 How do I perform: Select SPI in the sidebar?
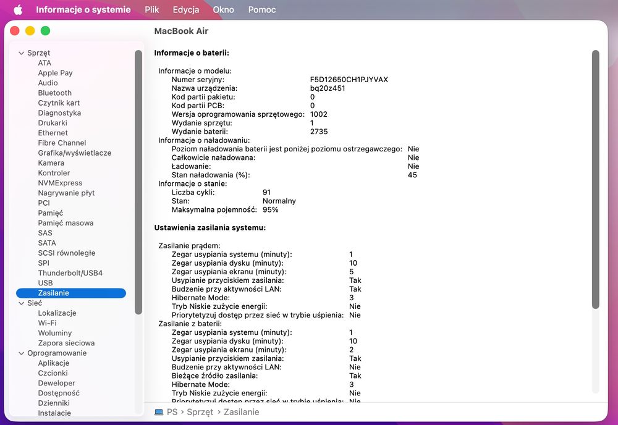[x=44, y=263]
